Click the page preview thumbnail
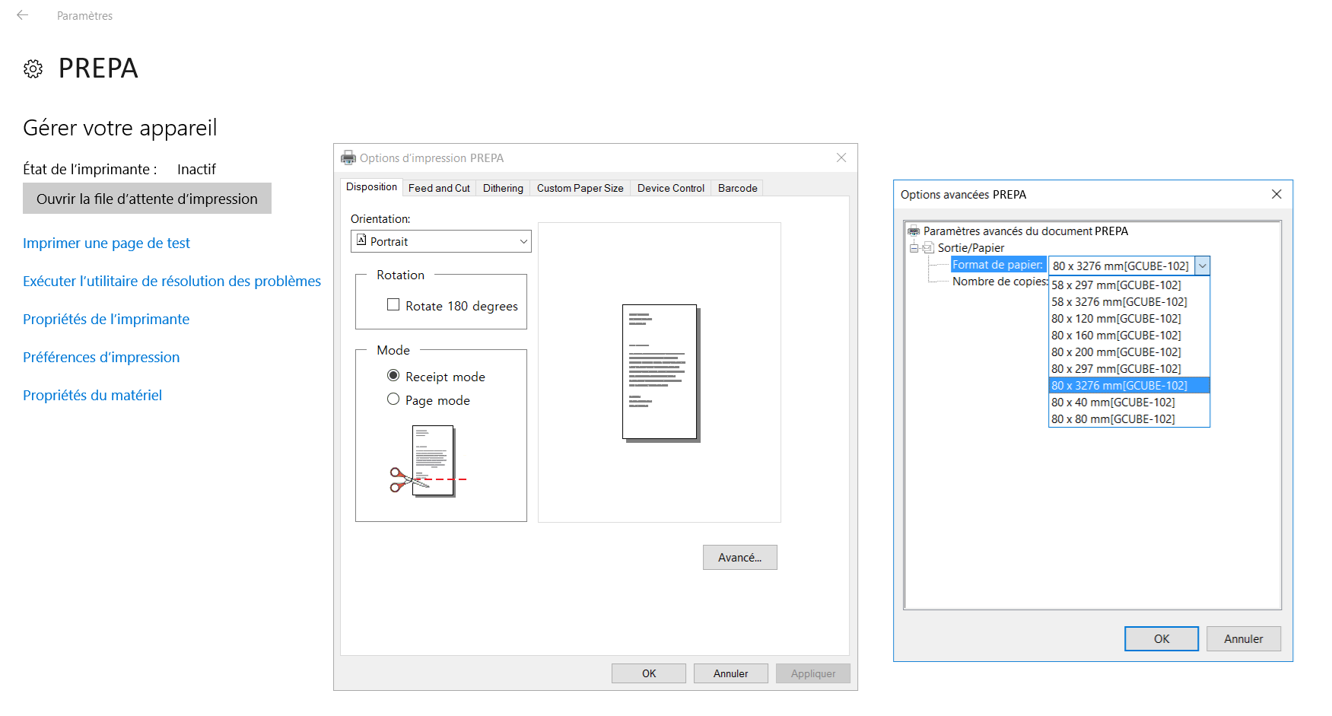 point(660,372)
